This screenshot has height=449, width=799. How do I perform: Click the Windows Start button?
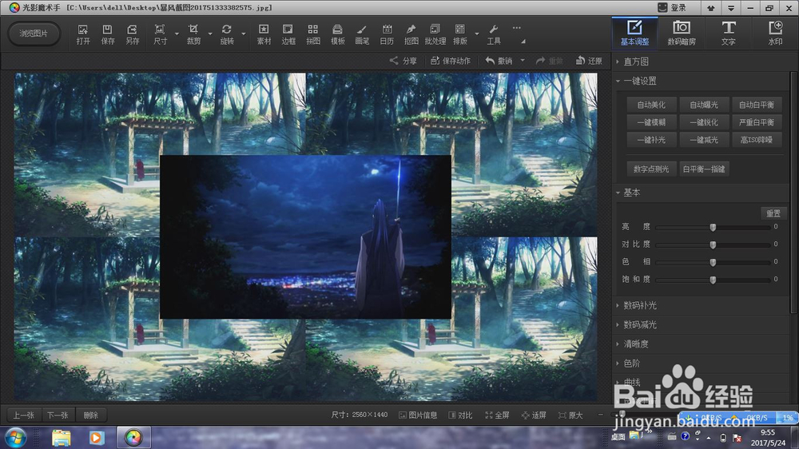15,438
